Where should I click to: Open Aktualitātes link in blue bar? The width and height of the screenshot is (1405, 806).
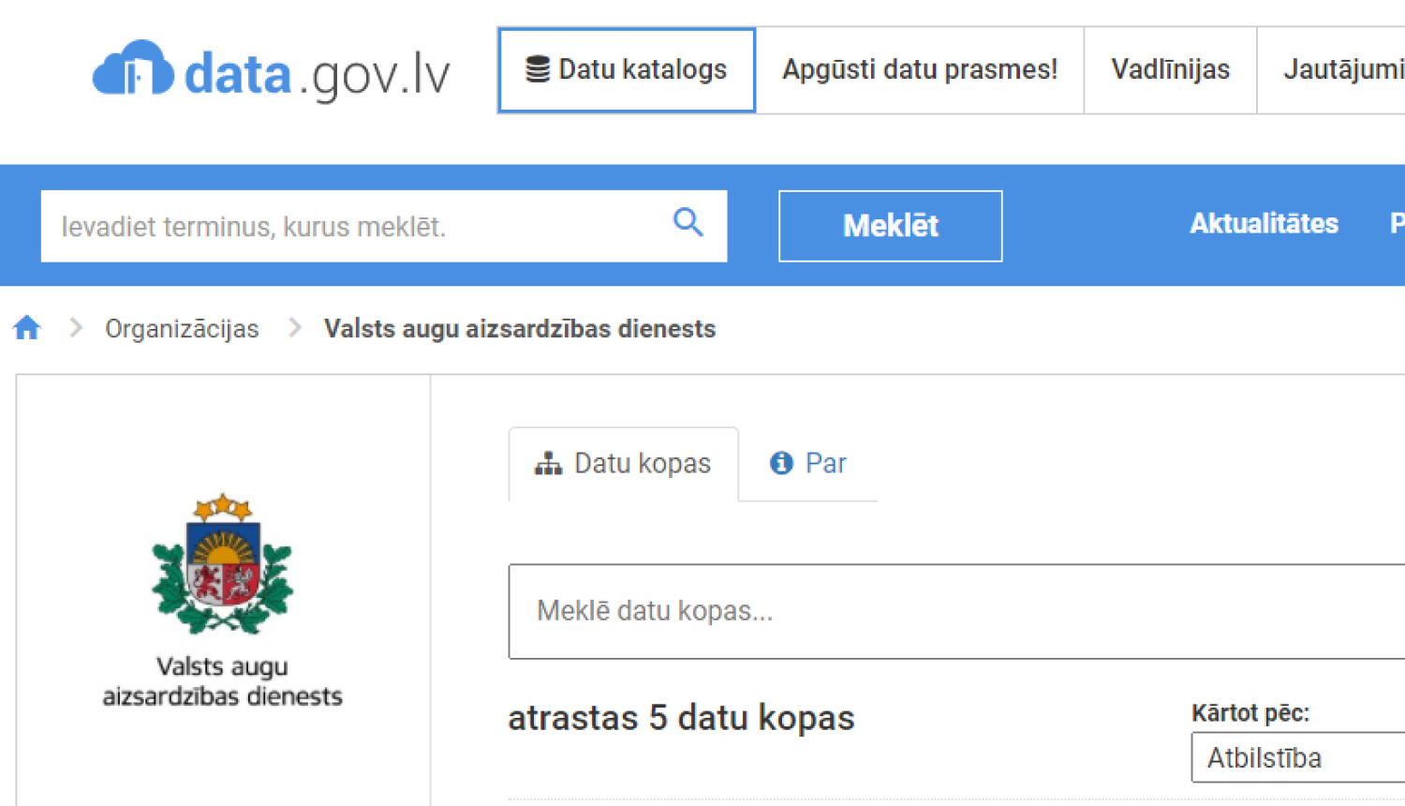pyautogui.click(x=1264, y=224)
